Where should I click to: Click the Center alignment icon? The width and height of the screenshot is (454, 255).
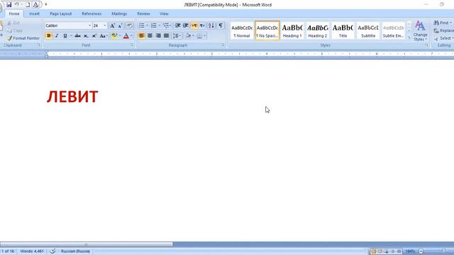(150, 36)
